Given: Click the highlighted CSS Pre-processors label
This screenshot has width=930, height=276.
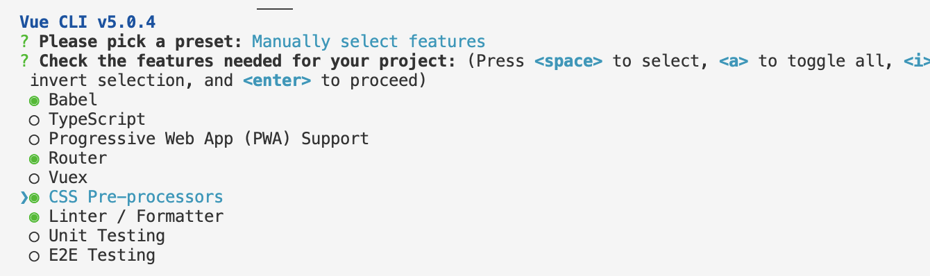Looking at the screenshot, I should [136, 197].
